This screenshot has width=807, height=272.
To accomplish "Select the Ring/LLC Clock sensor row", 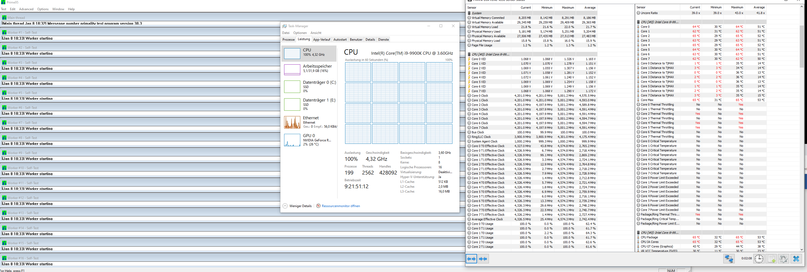I will click(x=532, y=137).
